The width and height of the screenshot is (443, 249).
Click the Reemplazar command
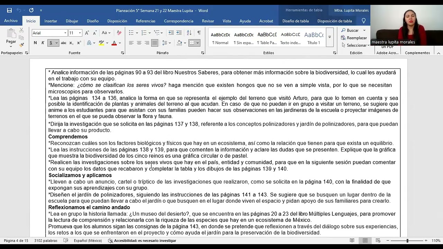pyautogui.click(x=354, y=38)
